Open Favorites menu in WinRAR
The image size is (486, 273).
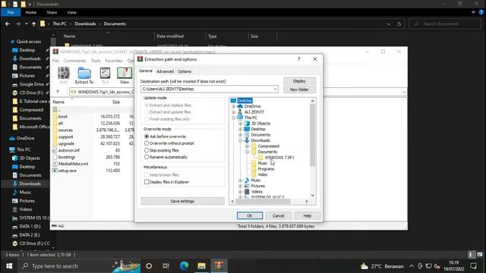pos(114,61)
